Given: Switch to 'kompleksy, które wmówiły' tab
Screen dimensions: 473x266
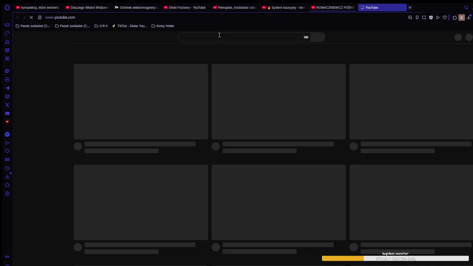Looking at the screenshot, I should tap(37, 7).
